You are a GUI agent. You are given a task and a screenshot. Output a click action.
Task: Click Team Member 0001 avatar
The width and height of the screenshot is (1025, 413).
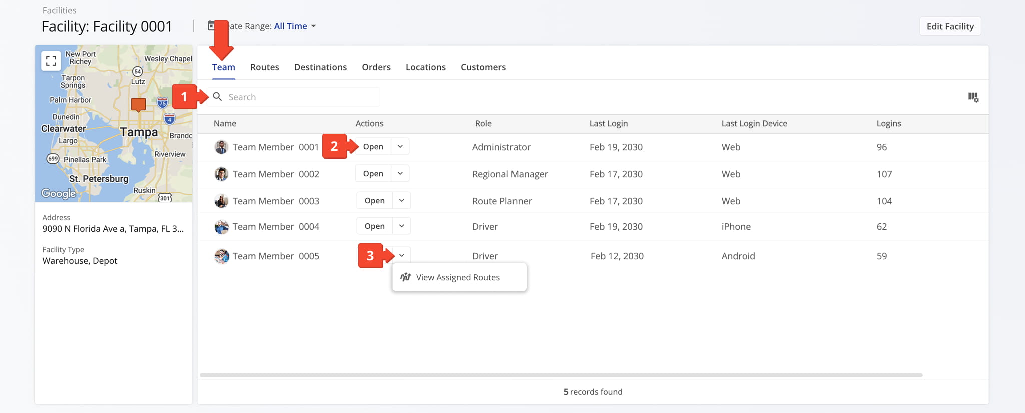(x=221, y=147)
